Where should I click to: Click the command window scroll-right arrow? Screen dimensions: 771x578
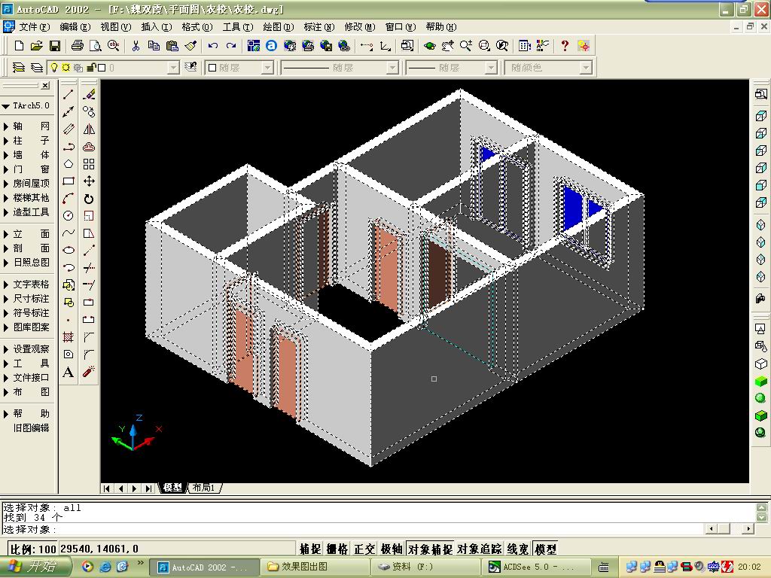tap(748, 529)
